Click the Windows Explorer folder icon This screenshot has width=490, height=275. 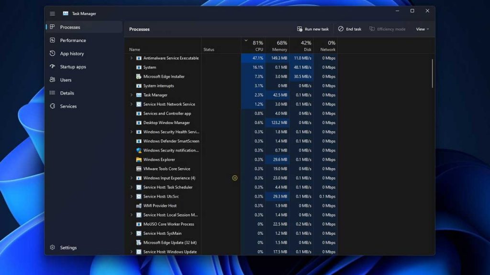[x=139, y=159]
